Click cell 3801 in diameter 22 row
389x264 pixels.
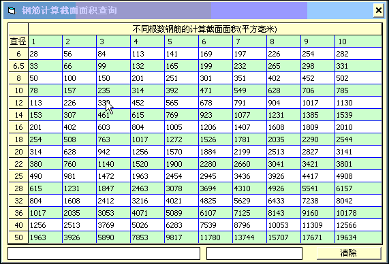point(358,164)
